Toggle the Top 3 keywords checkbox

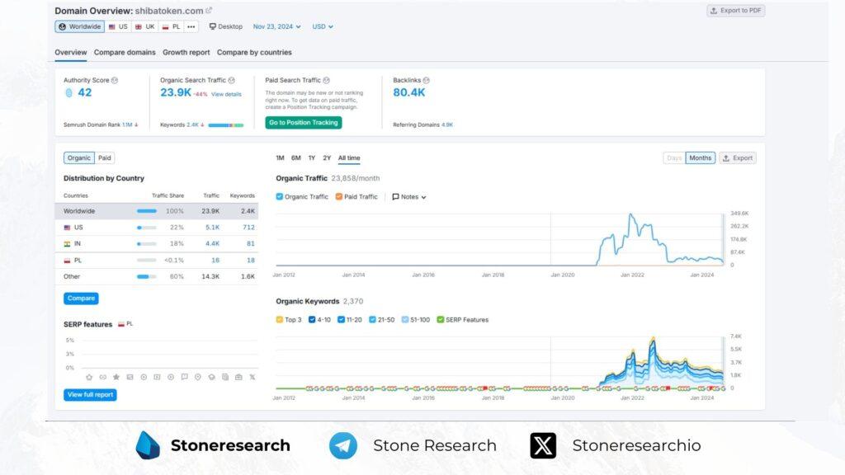pyautogui.click(x=280, y=320)
